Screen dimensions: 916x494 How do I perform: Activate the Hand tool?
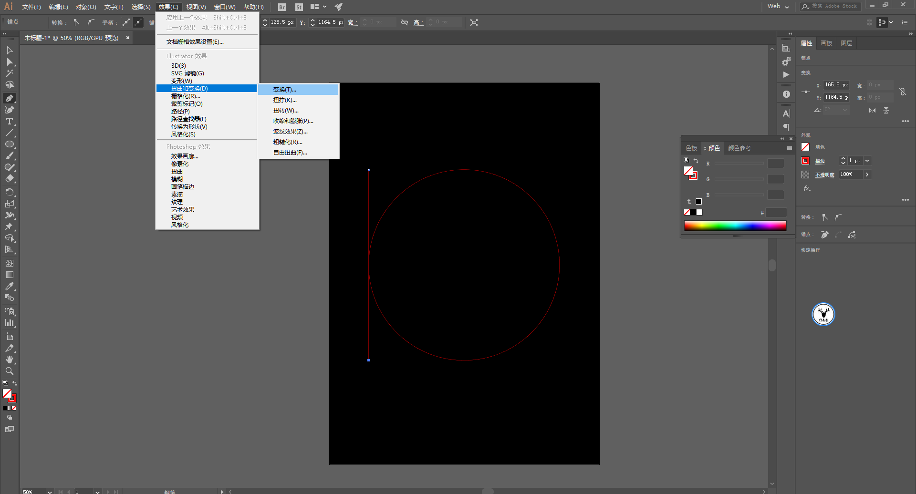[10, 360]
